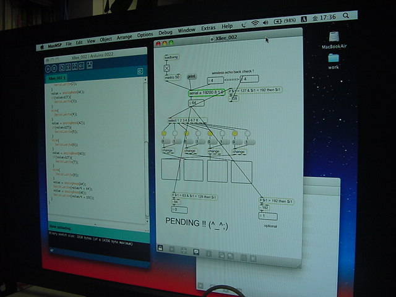Image resolution: width=396 pixels, height=297 pixels.
Task: Select the select 1 2 3 4 5 6 7 8 object
Action: [x=187, y=121]
